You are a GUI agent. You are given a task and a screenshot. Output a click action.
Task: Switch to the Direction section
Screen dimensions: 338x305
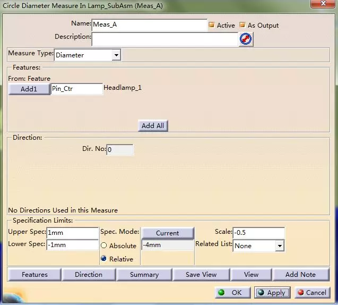[x=89, y=275]
